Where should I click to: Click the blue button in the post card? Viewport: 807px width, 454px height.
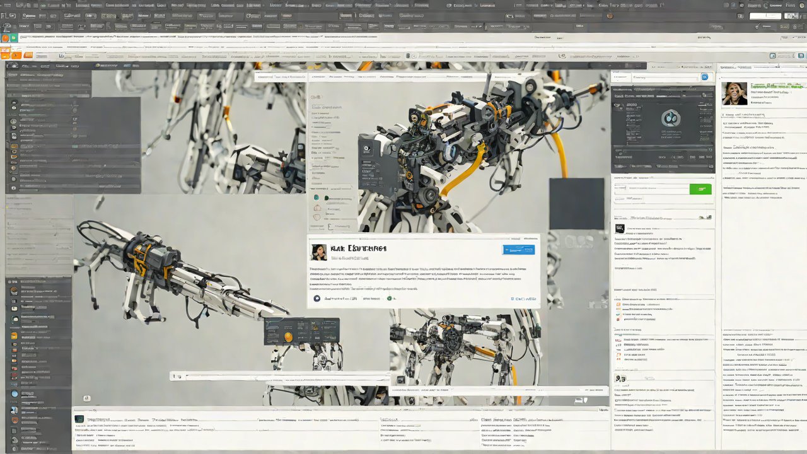(x=518, y=250)
